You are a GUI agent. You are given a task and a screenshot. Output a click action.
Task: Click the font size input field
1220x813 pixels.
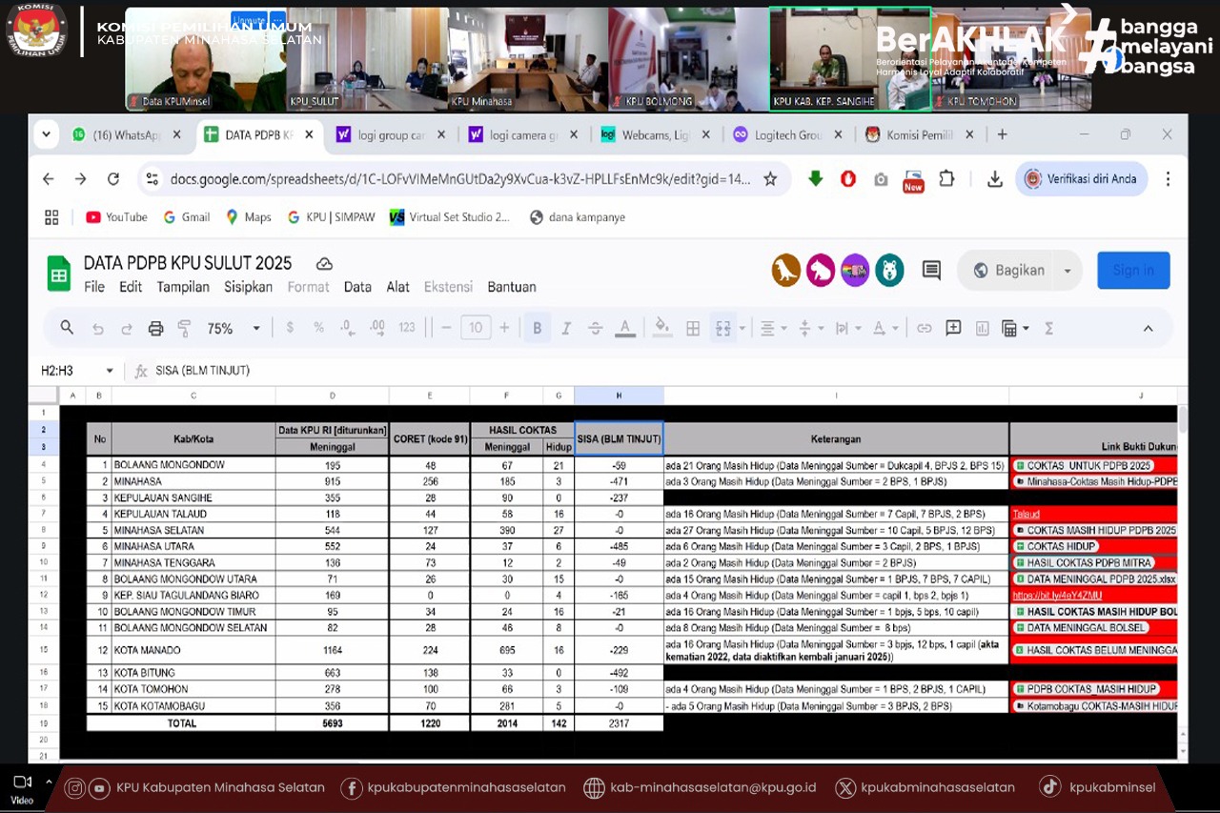coord(475,328)
